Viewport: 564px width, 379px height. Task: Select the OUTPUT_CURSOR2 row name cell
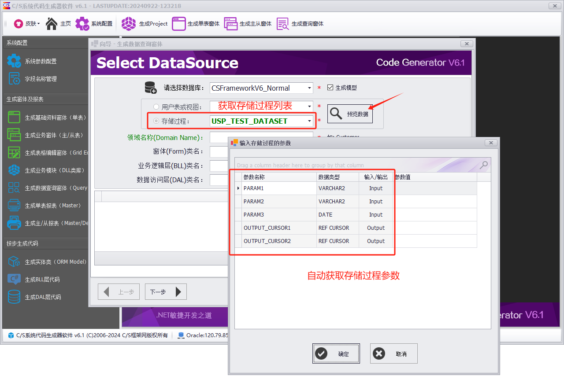(279, 241)
